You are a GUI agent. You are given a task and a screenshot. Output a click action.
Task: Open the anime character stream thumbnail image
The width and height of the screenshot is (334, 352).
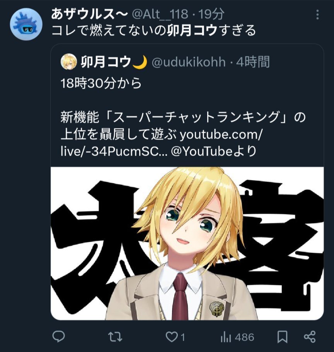(187, 243)
